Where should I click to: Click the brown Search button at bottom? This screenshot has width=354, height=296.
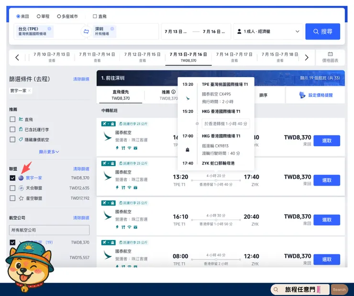(339, 289)
